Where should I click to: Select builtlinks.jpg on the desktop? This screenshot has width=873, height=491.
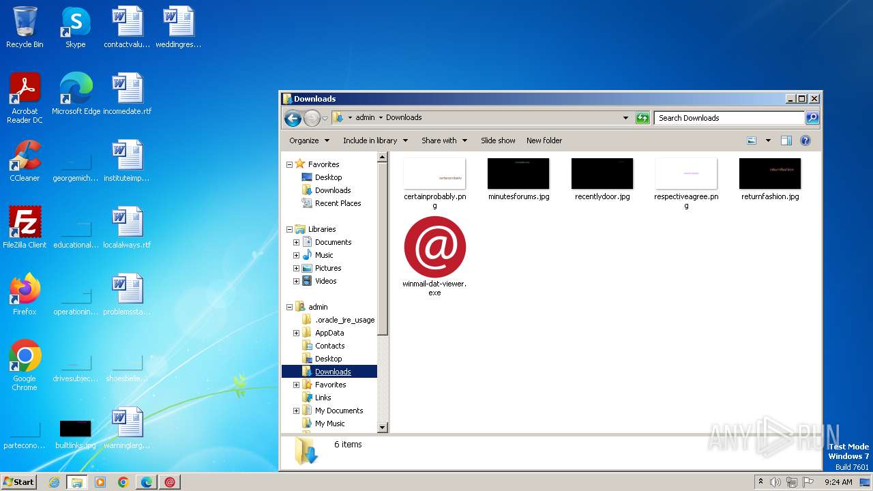[75, 434]
